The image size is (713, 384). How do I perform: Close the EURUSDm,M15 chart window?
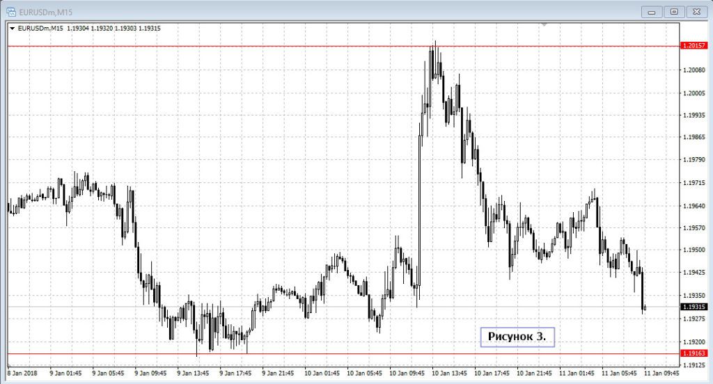[x=696, y=11]
